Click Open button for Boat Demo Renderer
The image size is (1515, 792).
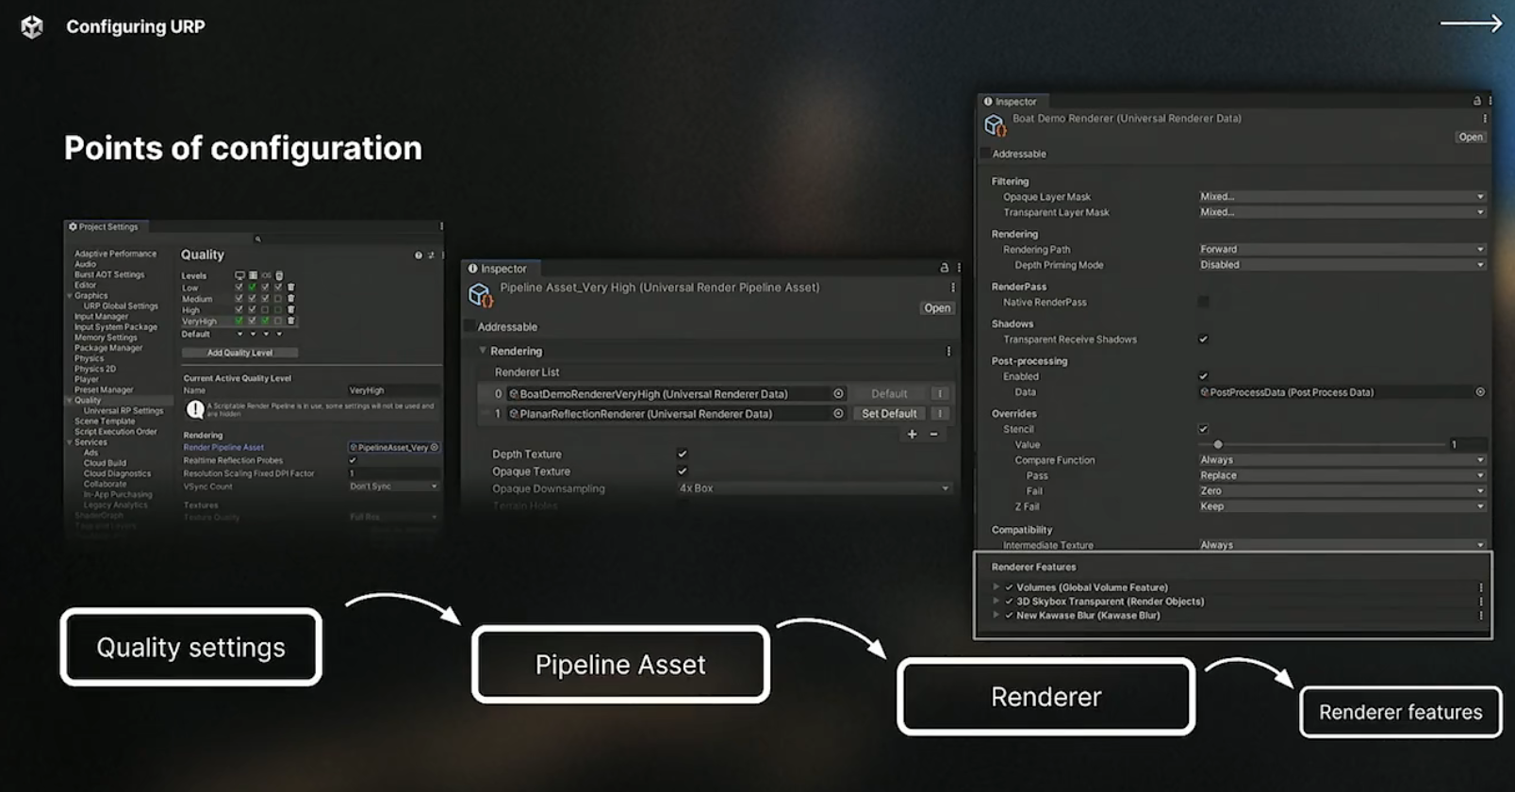point(1471,138)
